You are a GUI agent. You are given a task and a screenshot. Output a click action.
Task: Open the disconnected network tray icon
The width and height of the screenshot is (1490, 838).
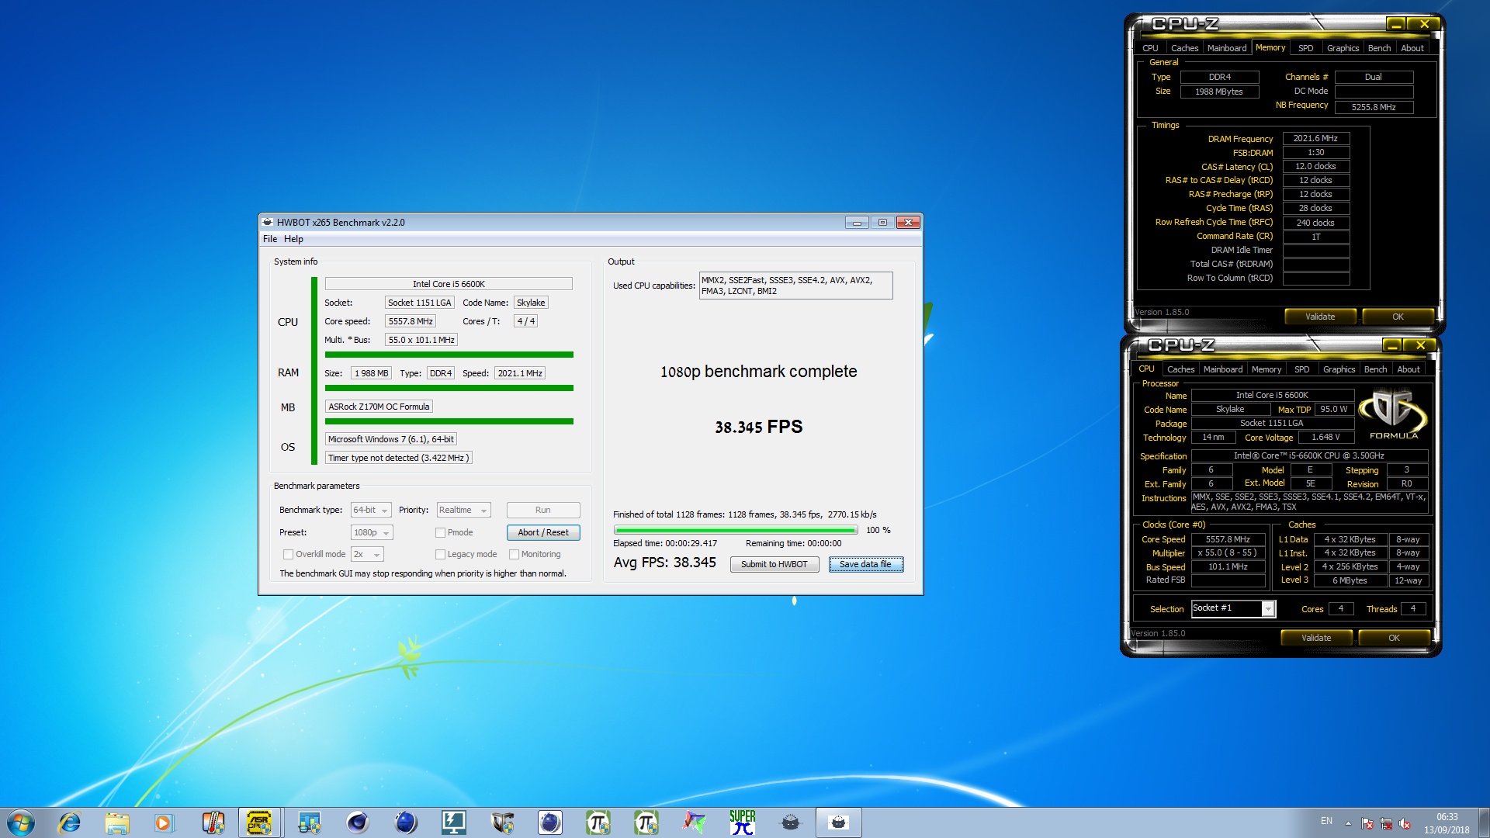(x=1386, y=823)
